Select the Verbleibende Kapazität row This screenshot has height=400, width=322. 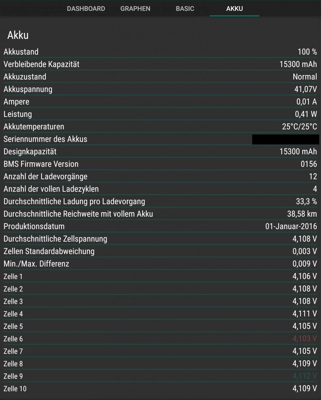pos(160,64)
